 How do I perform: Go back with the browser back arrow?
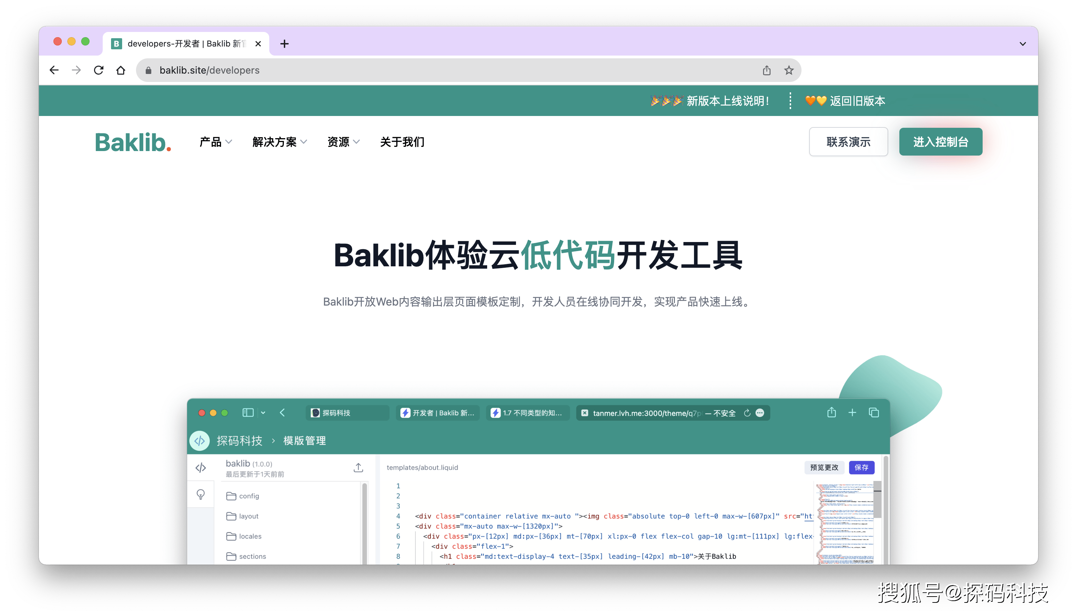(x=54, y=70)
